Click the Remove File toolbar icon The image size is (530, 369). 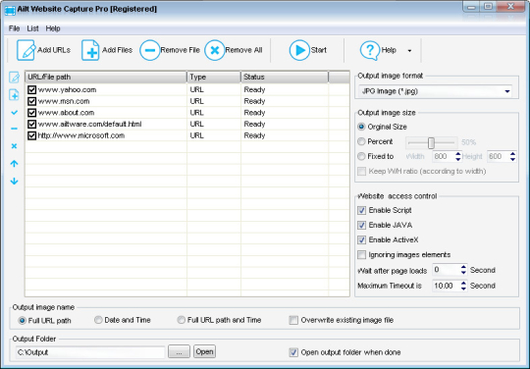[x=149, y=50]
